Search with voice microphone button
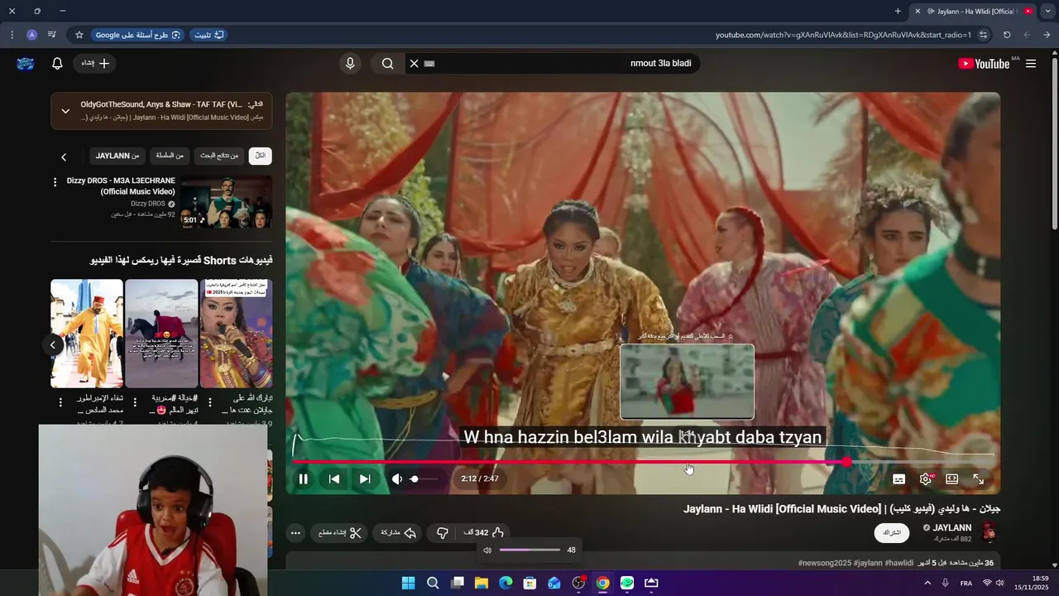This screenshot has width=1059, height=596. click(x=350, y=64)
